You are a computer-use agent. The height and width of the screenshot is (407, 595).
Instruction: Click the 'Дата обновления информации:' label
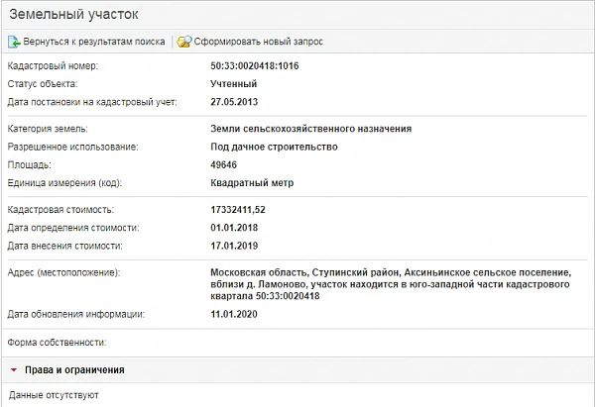[x=76, y=314]
